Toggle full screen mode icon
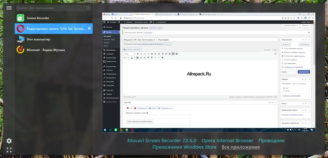Screen dimensions: 328x158 click(x=9, y=150)
